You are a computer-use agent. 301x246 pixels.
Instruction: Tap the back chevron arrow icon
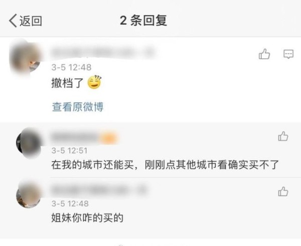point(13,21)
